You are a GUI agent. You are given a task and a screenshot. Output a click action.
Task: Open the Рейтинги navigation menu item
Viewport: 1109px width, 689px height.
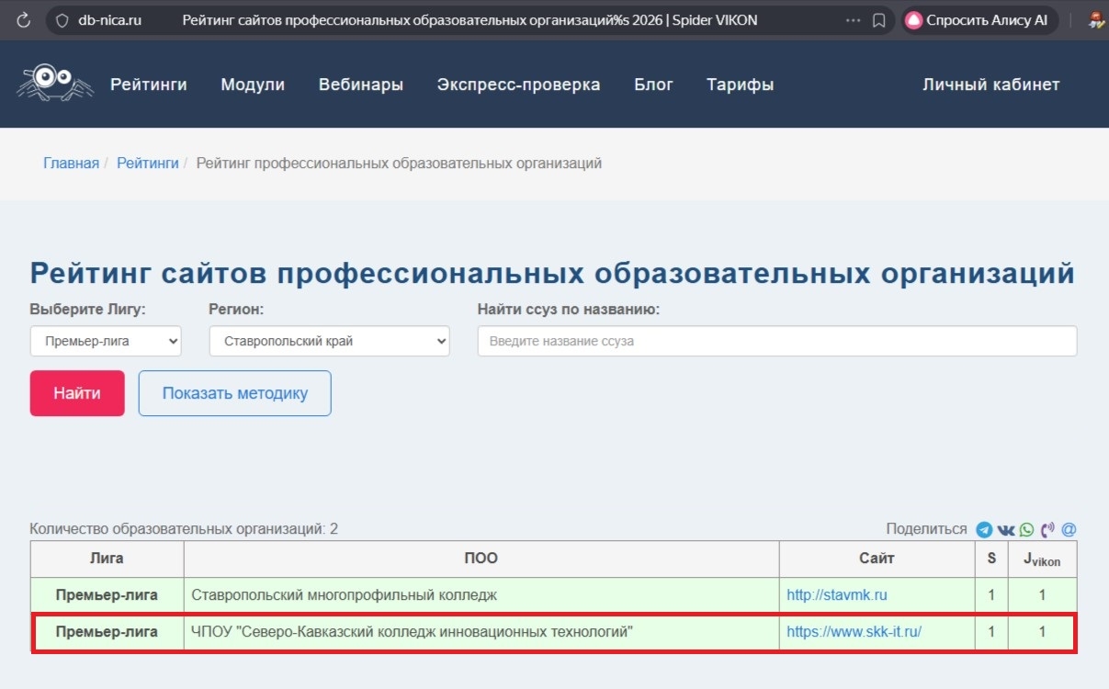point(149,85)
